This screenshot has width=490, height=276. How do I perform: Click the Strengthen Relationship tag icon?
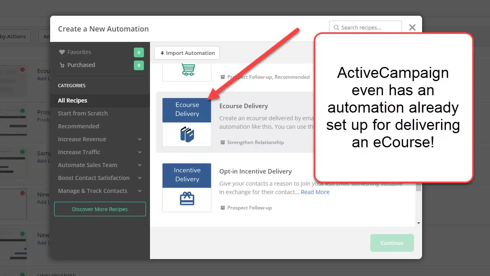(222, 142)
